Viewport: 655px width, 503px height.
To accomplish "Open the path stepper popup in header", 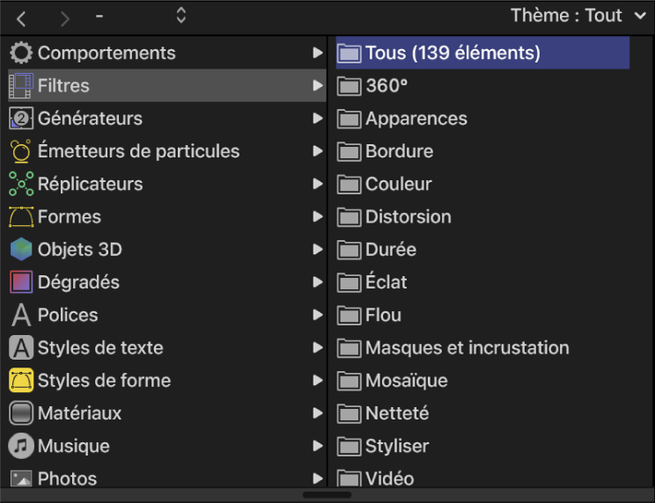I will point(181,16).
